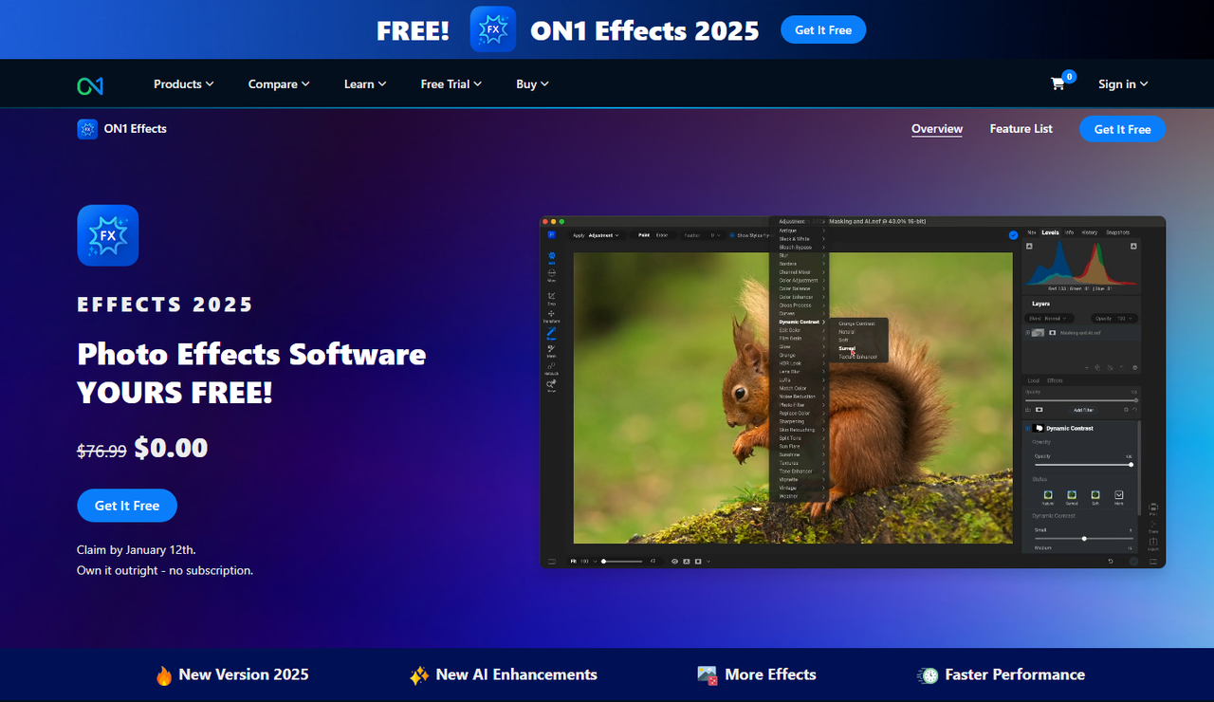Select the View zoom tool in the app preview

(x=551, y=385)
